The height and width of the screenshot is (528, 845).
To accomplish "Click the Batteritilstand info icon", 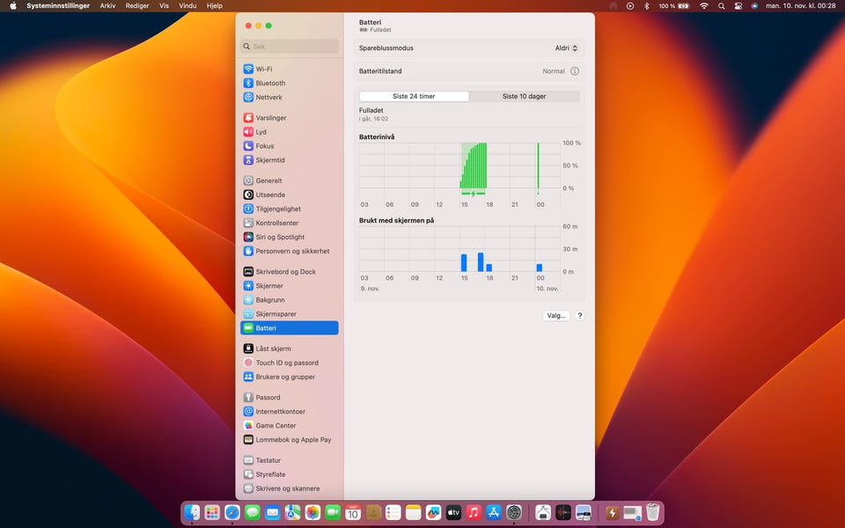I will [575, 71].
